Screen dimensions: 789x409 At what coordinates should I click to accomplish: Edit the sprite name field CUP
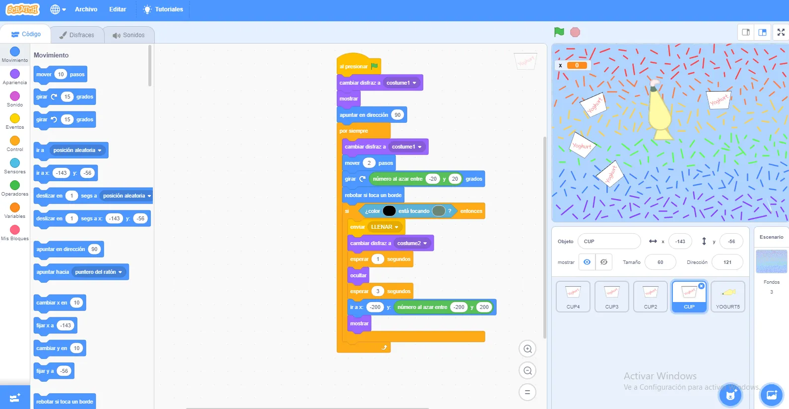(609, 241)
